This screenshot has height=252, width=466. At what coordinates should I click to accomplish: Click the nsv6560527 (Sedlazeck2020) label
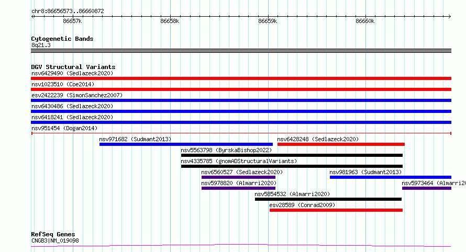[242, 172]
